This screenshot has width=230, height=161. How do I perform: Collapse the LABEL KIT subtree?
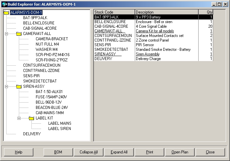(19, 118)
